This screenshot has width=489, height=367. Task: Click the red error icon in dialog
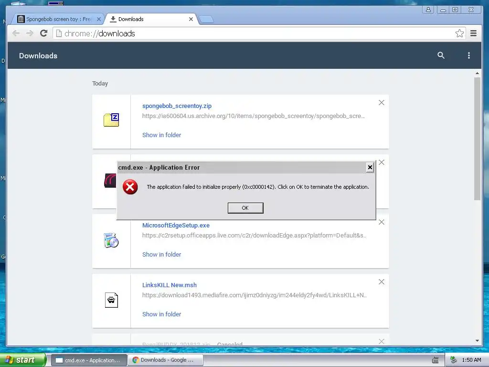click(130, 187)
